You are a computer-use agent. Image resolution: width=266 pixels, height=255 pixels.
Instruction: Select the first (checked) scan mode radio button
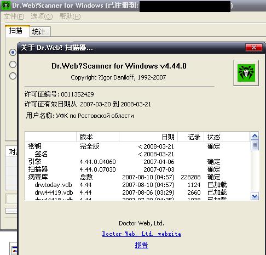click(x=13, y=53)
